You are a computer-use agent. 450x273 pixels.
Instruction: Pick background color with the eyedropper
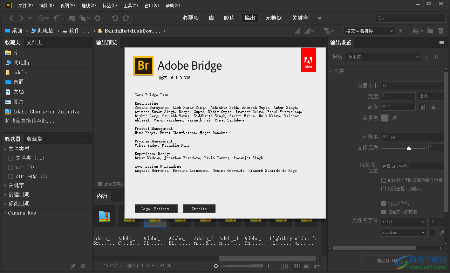394,118
